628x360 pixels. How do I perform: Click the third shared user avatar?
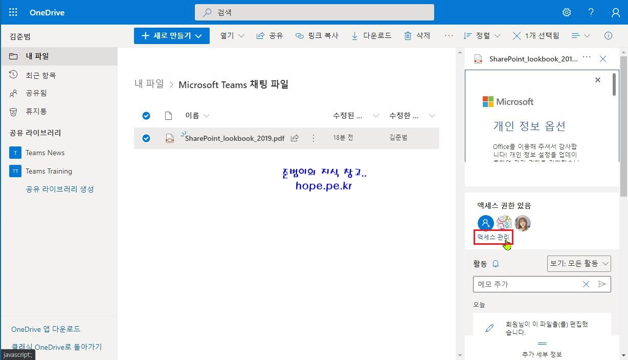point(523,223)
